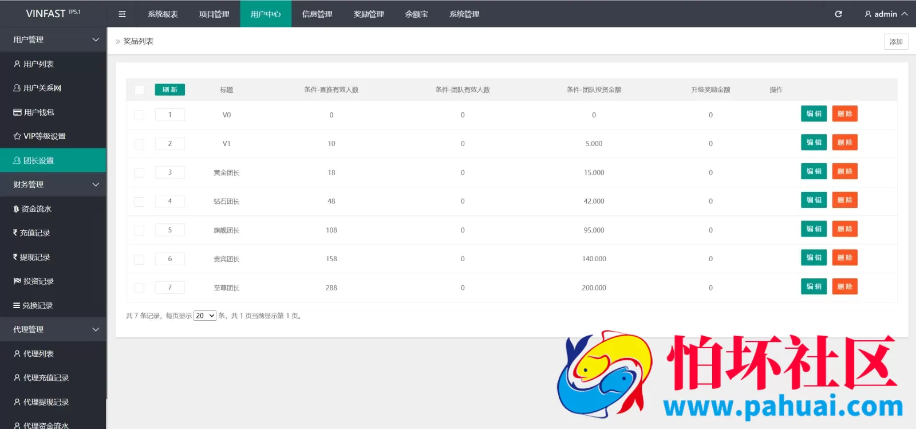Screen dimensions: 916x429
Task: Select the 黄金团长 row checkbox
Action: click(139, 173)
